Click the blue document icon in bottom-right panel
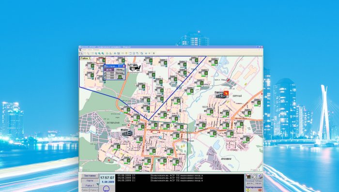 tap(260, 177)
